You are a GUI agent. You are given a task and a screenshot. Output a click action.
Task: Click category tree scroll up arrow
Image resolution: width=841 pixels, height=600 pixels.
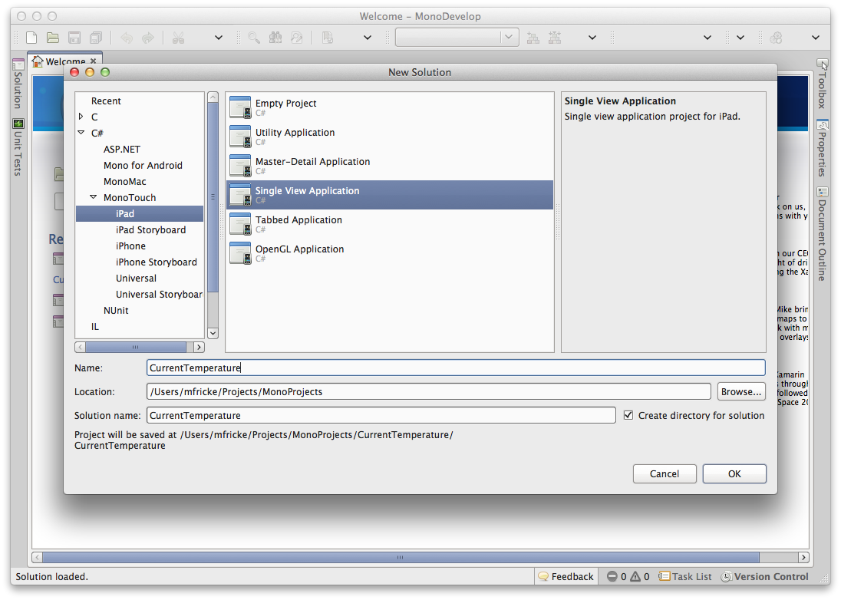coord(213,97)
